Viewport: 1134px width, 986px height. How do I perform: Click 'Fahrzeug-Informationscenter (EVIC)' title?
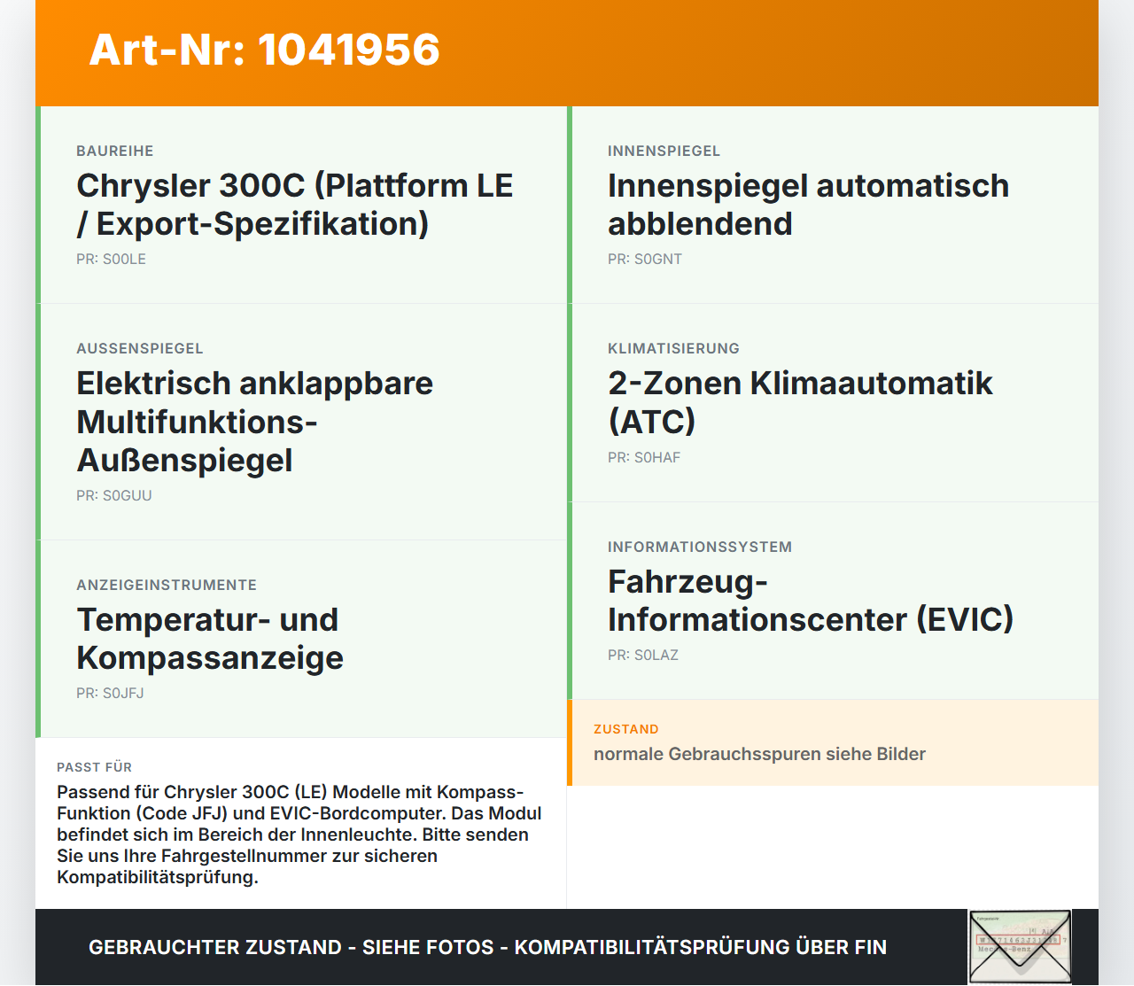811,601
